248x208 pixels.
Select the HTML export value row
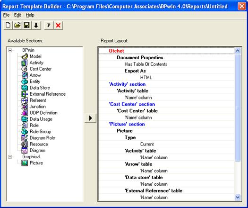pos(166,78)
